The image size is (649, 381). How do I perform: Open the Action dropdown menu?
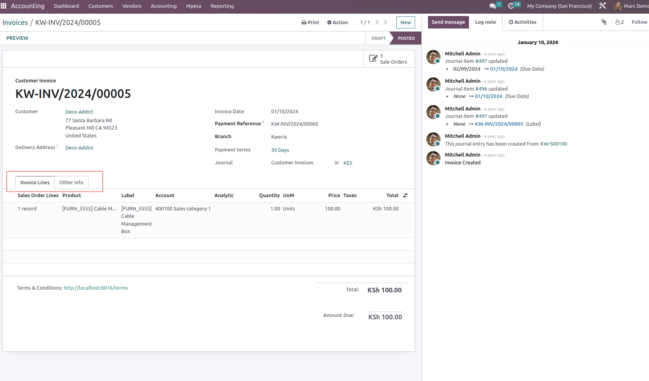click(337, 23)
